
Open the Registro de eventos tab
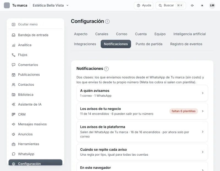point(186,44)
